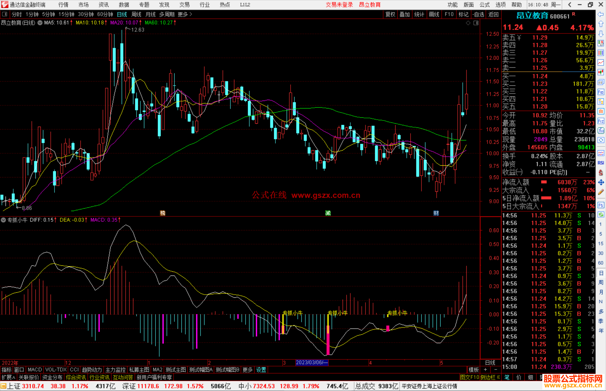Switch to 1-minute period in right sidebar
The image size is (606, 391).
pyautogui.click(x=600, y=224)
